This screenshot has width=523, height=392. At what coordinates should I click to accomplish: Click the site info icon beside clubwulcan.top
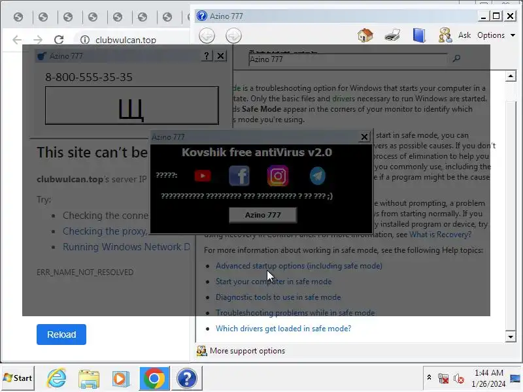click(85, 40)
